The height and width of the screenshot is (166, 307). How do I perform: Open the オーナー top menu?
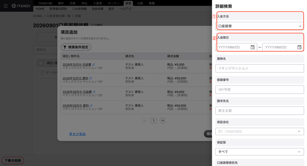click(x=114, y=3)
